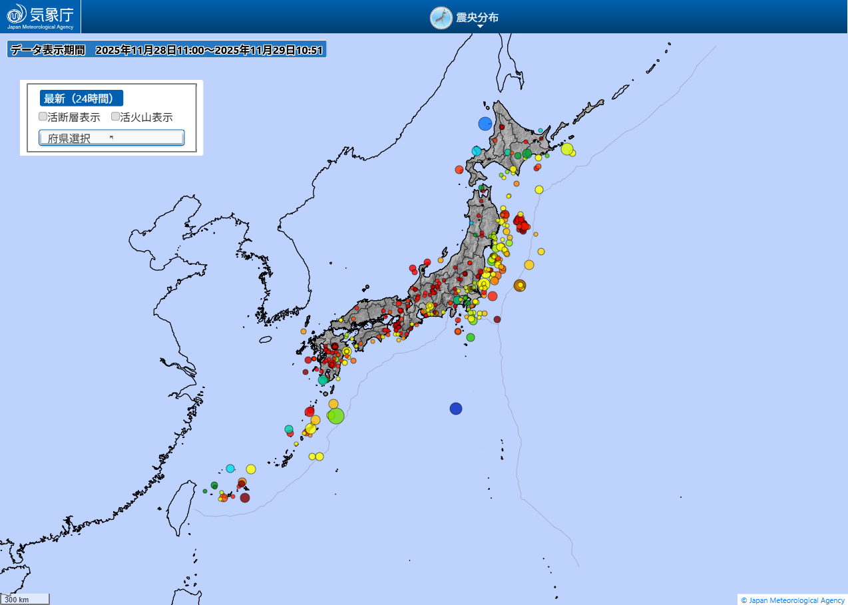This screenshot has width=848, height=605.
Task: Enable the 活断層表示 checkbox
Action: click(43, 116)
